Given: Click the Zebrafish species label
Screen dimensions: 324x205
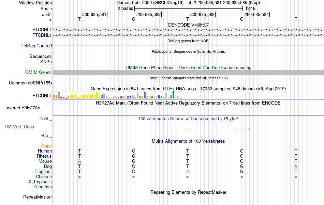Looking at the screenshot, I should click(43, 187).
